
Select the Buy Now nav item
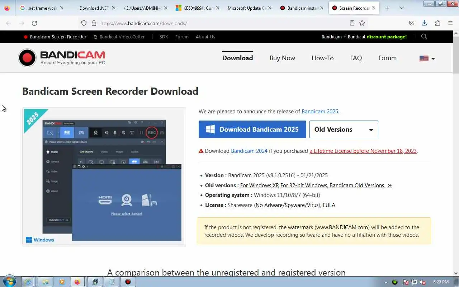click(x=282, y=58)
